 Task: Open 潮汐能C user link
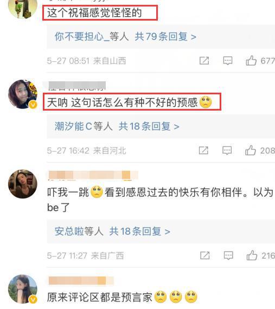(73, 126)
